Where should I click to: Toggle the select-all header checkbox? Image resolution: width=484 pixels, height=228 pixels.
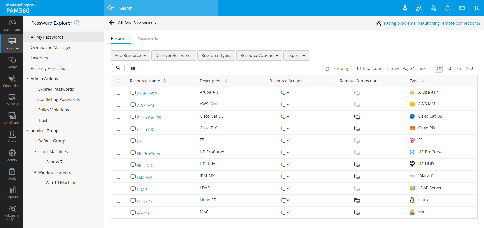pyautogui.click(x=118, y=81)
